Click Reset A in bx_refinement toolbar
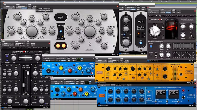Screen dimensions: 197x110 coord(185,16)
